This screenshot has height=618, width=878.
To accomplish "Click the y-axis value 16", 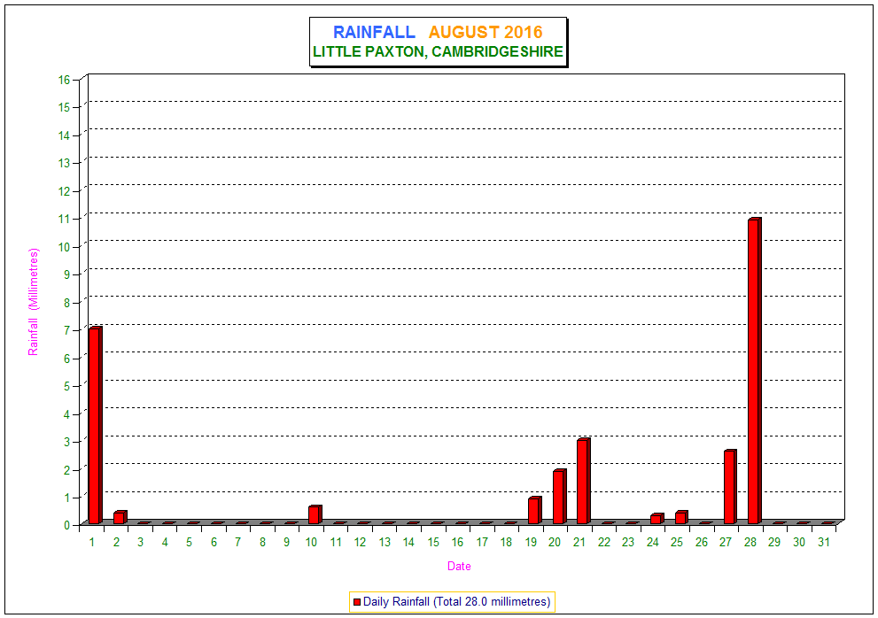I will pyautogui.click(x=64, y=80).
